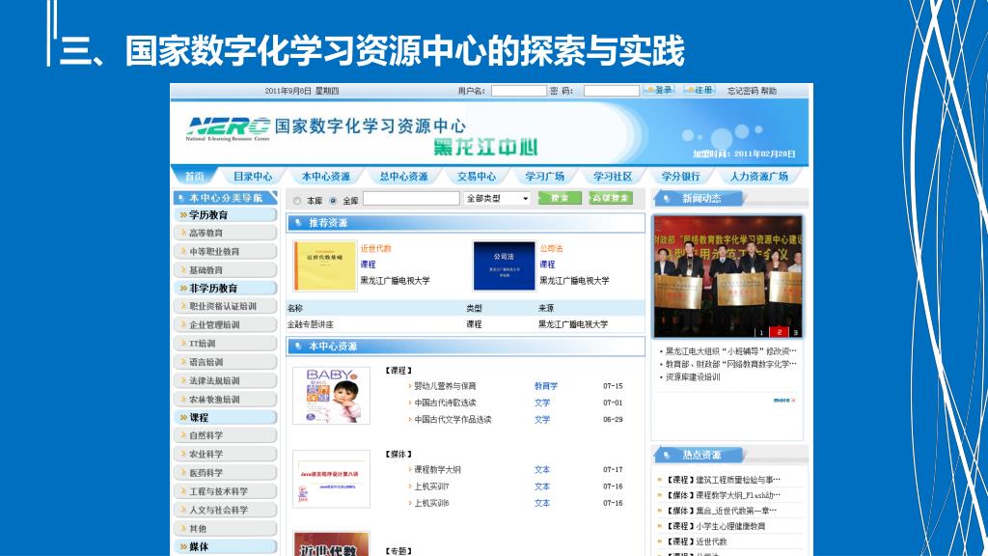The height and width of the screenshot is (556, 988).
Task: Click the search keyword input field
Action: (x=411, y=199)
